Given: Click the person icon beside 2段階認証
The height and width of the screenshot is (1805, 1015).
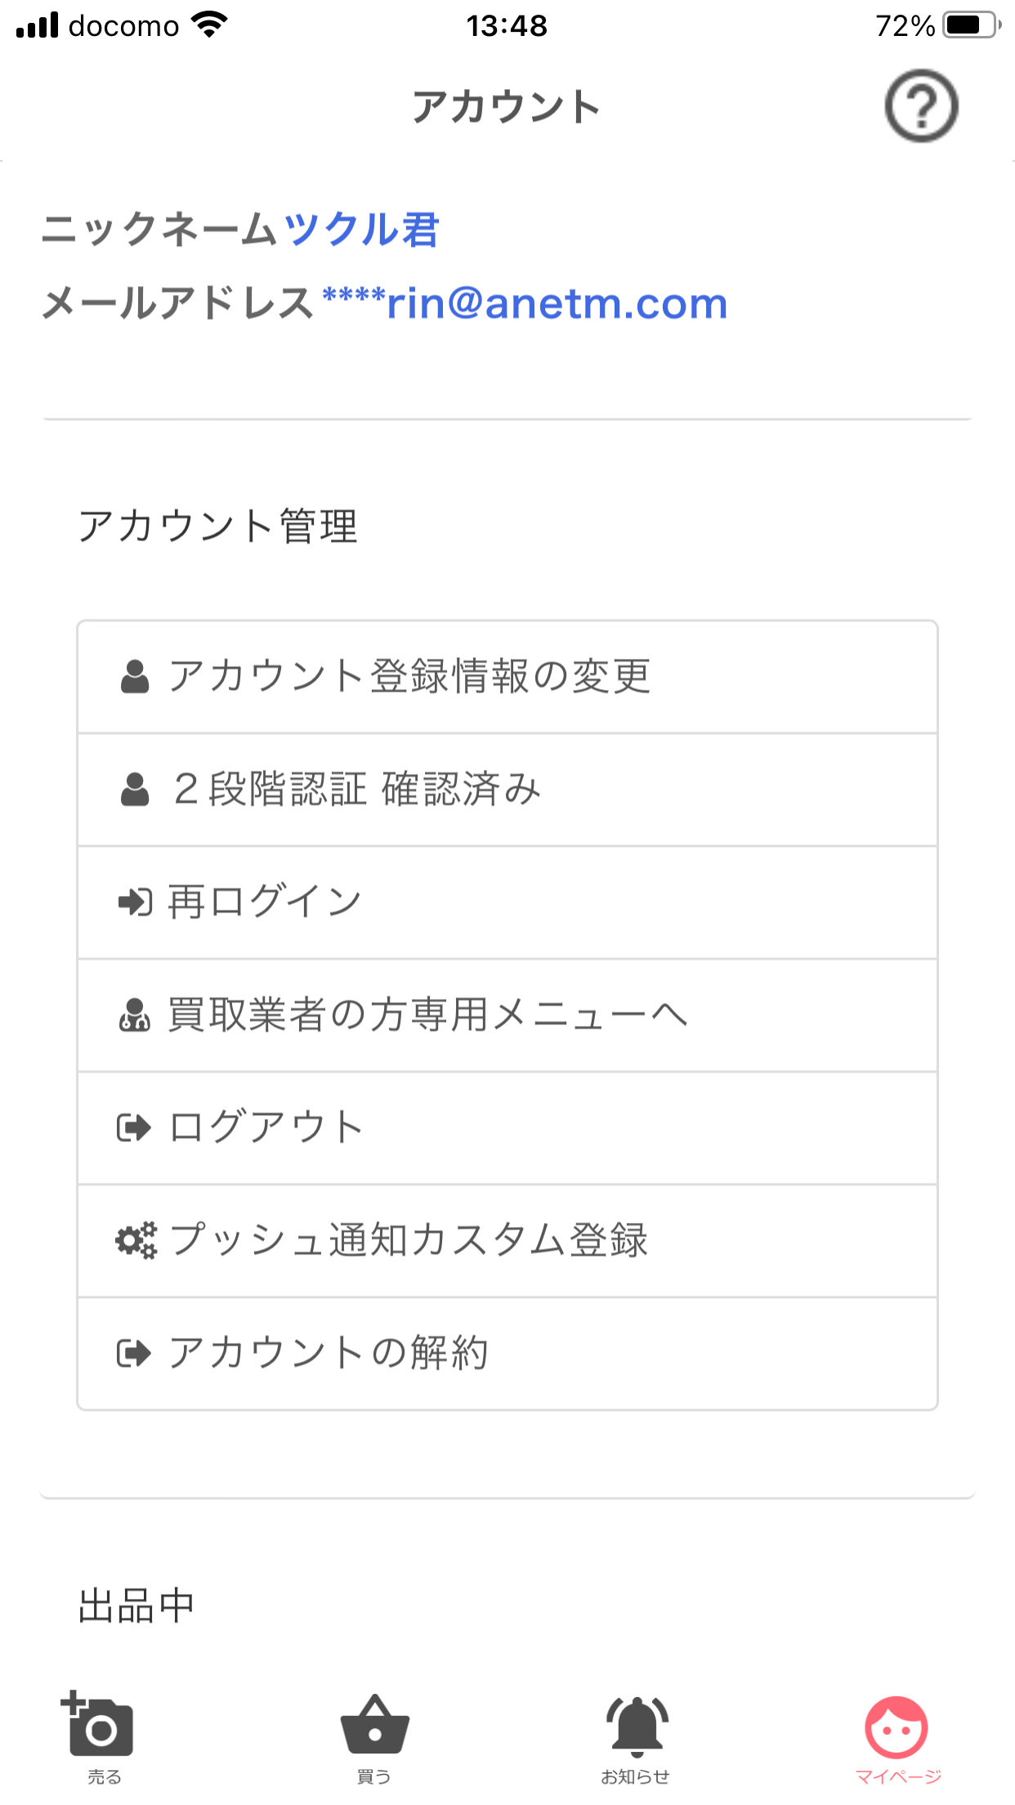Looking at the screenshot, I should (x=135, y=790).
